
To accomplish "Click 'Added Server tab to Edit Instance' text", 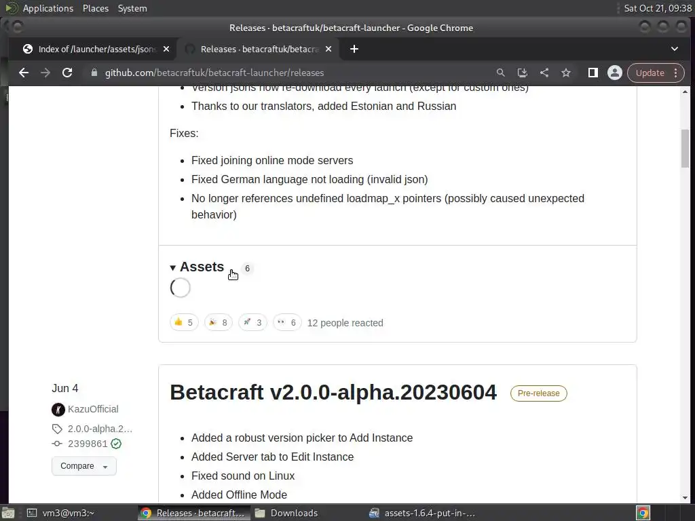I will pos(273,457).
